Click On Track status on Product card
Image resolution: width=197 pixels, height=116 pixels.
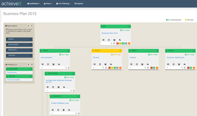click(x=153, y=55)
